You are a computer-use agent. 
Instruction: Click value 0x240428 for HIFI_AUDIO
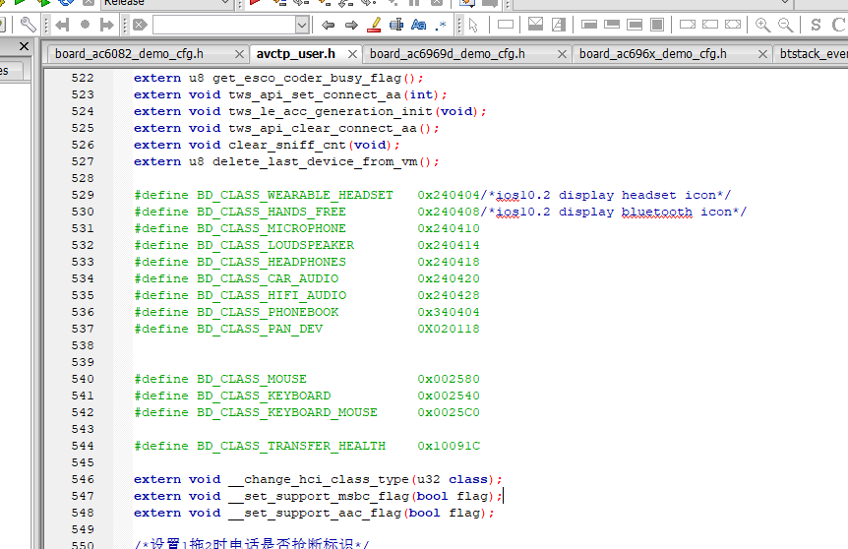(x=449, y=295)
